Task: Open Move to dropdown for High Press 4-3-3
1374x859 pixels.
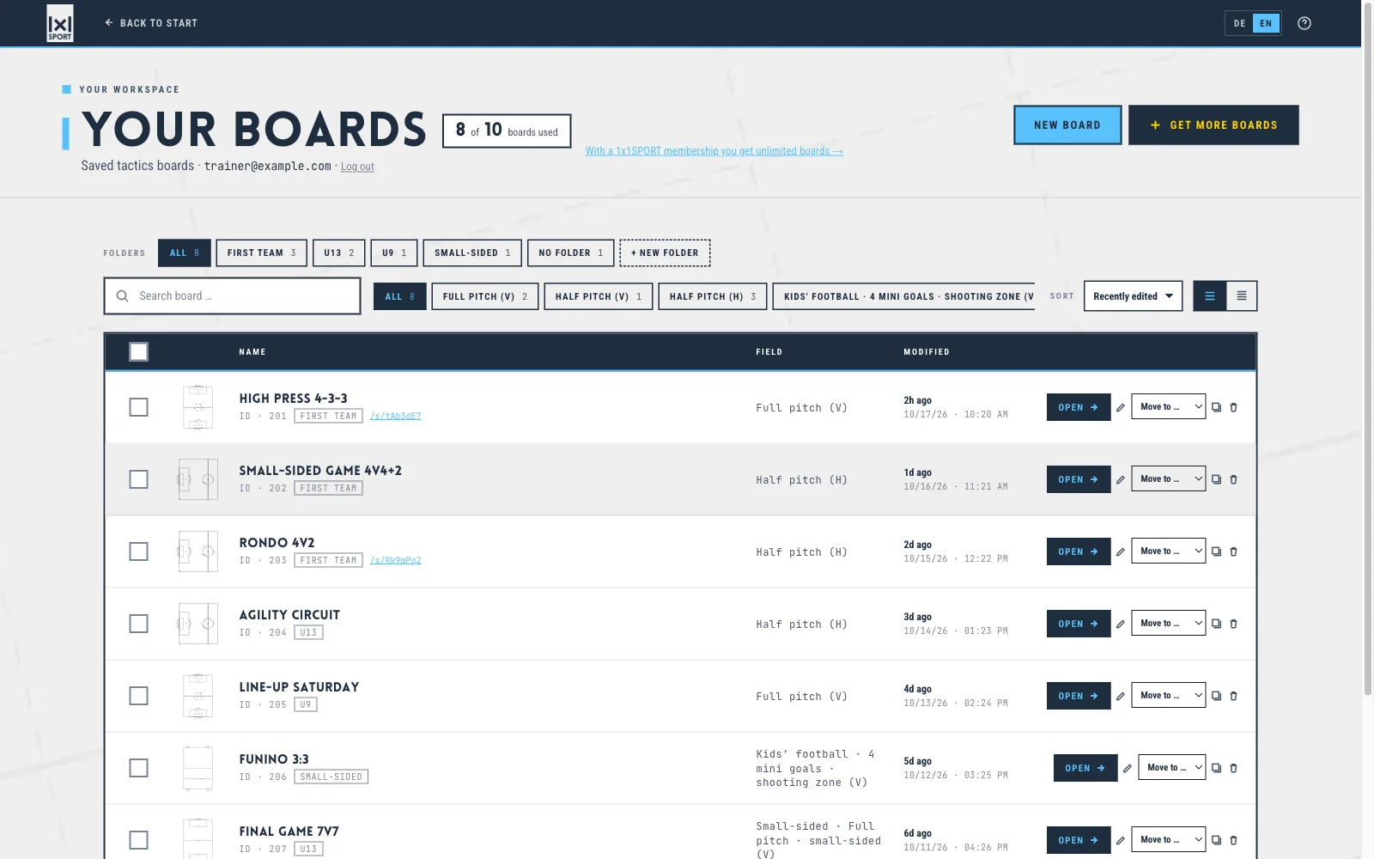Action: click(1168, 407)
